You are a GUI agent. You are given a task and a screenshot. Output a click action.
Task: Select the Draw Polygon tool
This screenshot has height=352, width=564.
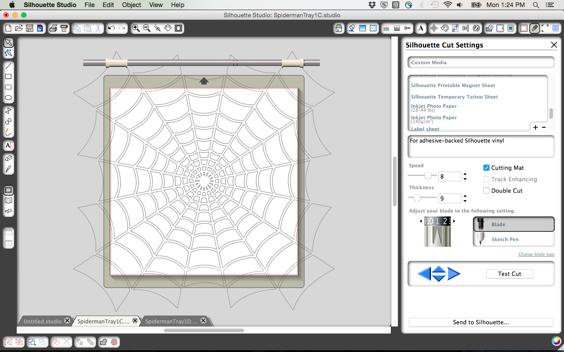click(8, 110)
